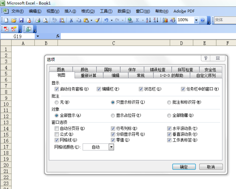Click the Permission document icon
The width and height of the screenshot is (236, 189).
29,20
